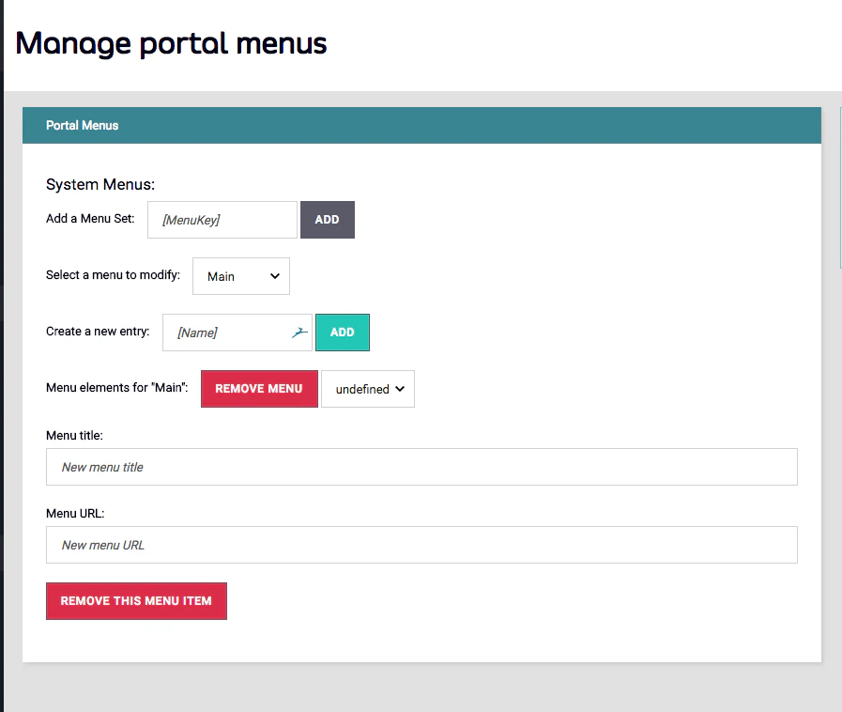Screen dimensions: 842x712
Task: Select the Portal Menus header bar
Action: coord(421,125)
